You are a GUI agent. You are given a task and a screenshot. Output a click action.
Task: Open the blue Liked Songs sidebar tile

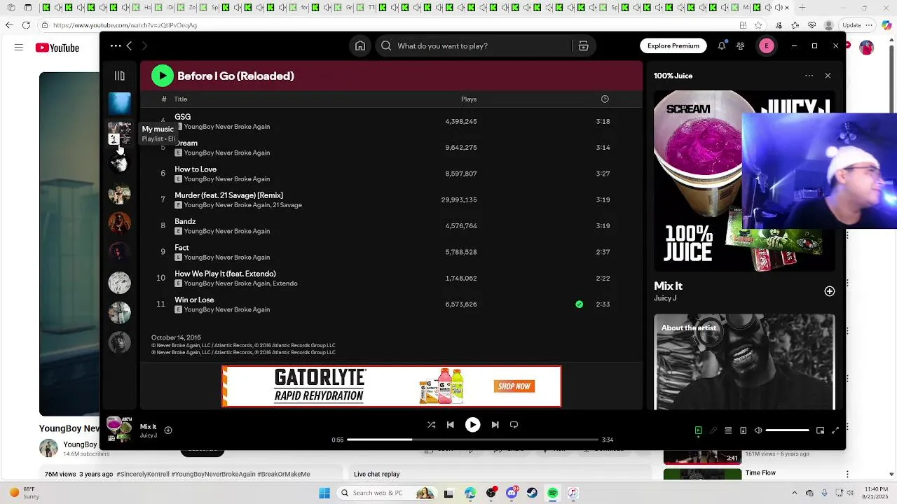coord(119,103)
